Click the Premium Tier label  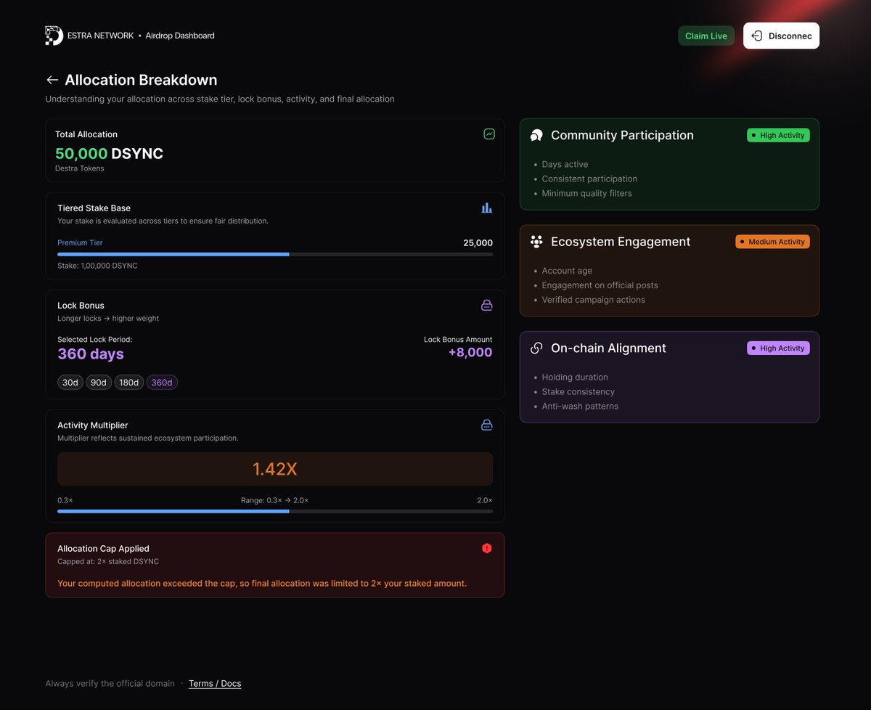[80, 242]
